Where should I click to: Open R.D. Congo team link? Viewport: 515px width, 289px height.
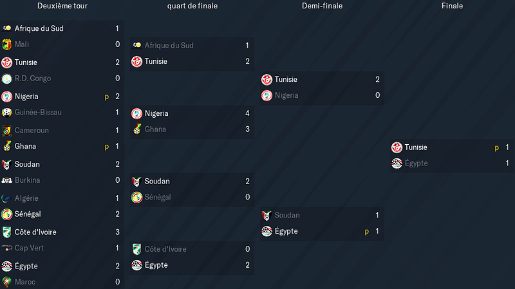click(x=33, y=79)
